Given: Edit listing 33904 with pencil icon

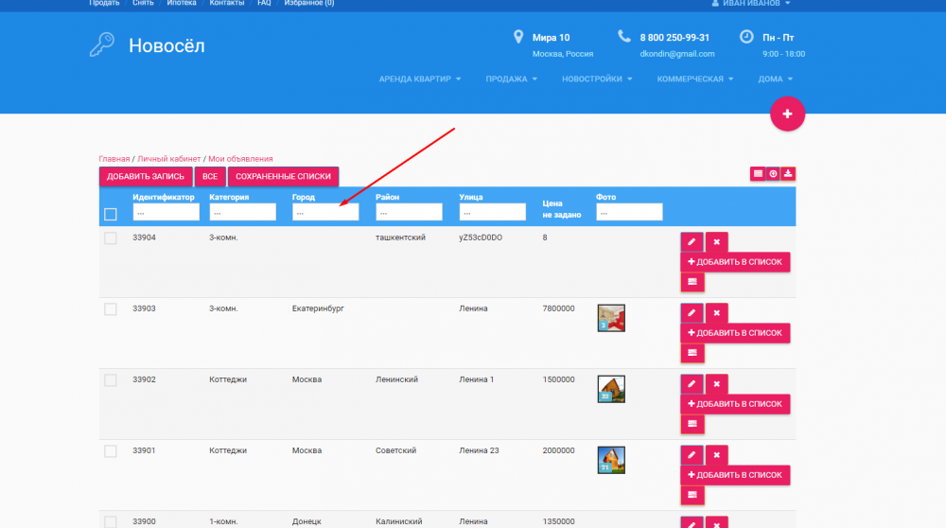Looking at the screenshot, I should pyautogui.click(x=691, y=241).
